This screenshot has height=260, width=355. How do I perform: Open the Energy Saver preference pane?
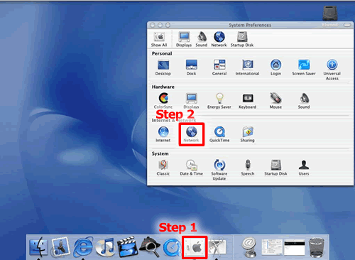(219, 101)
